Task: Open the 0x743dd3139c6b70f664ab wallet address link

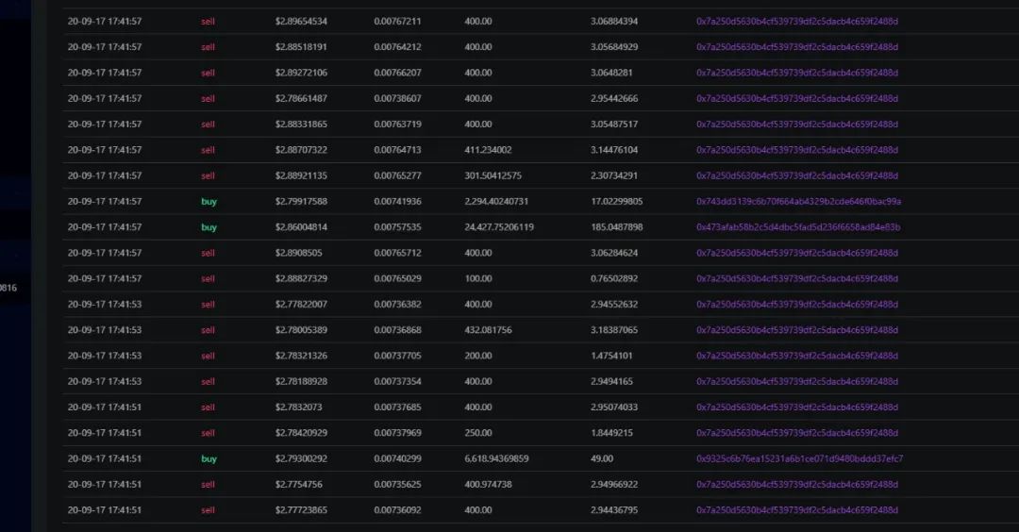Action: [798, 201]
